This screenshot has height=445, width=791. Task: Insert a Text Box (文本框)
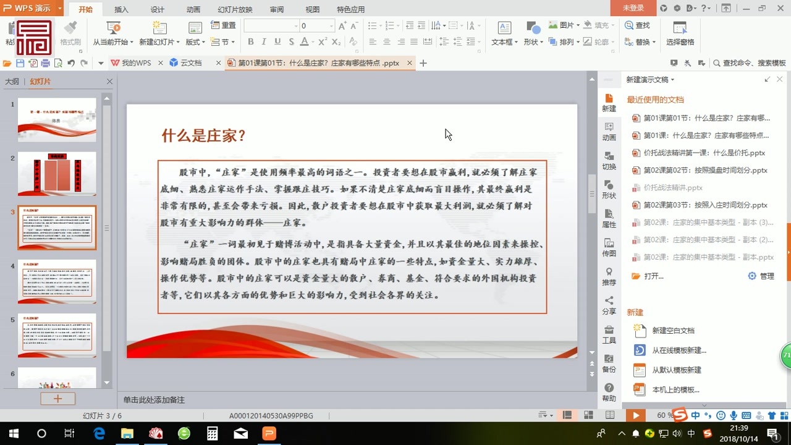[x=505, y=34]
